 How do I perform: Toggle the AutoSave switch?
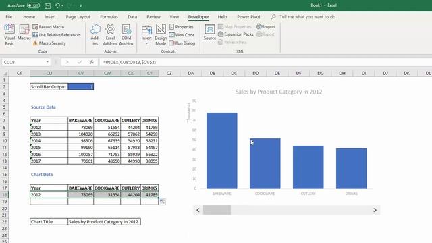[x=33, y=5]
